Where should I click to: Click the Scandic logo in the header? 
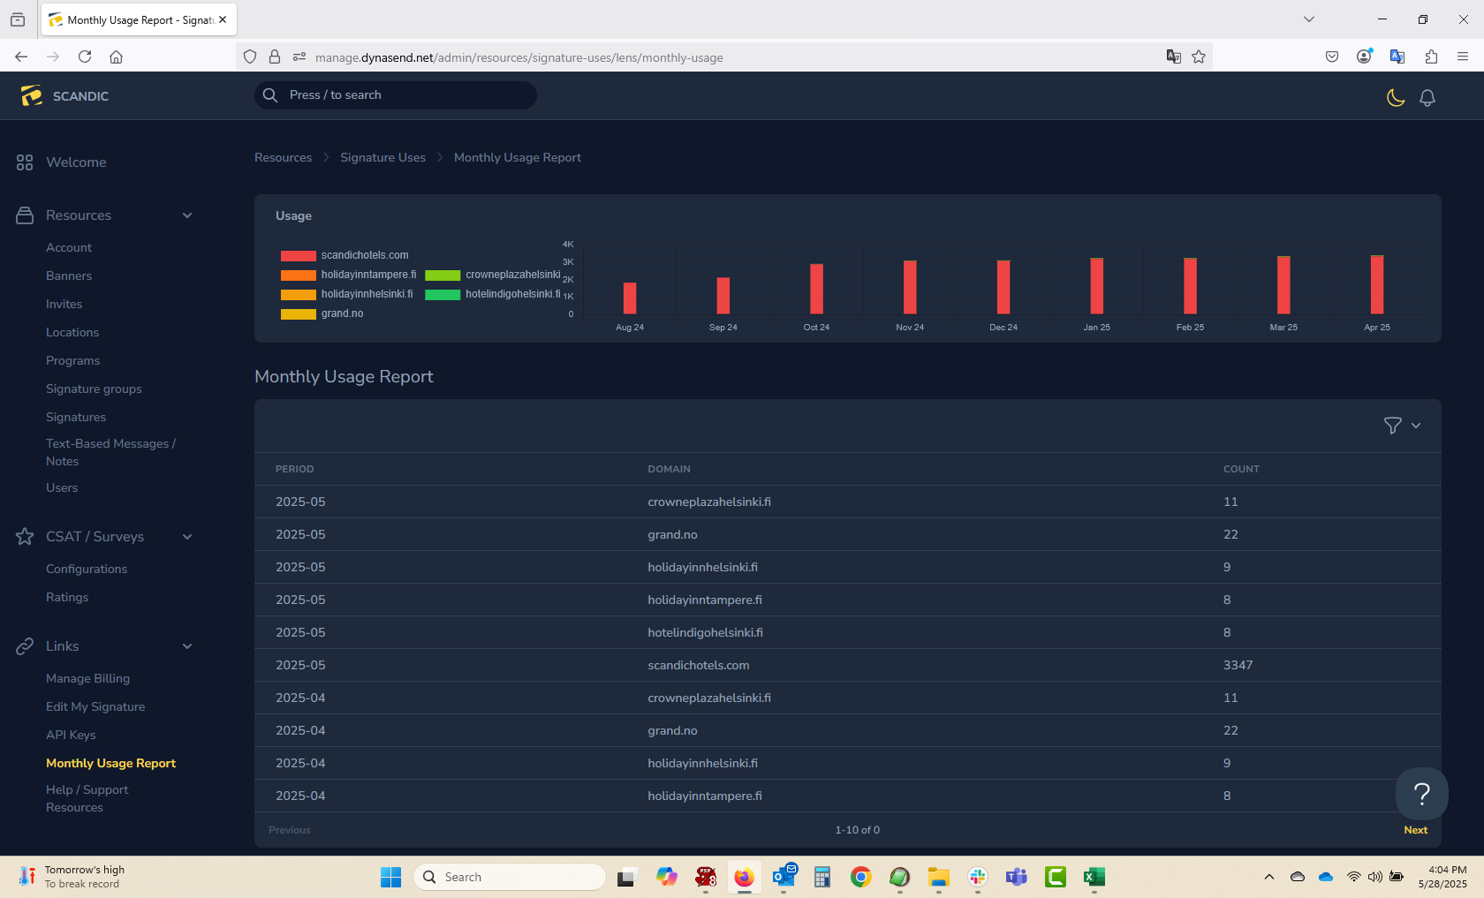32,95
